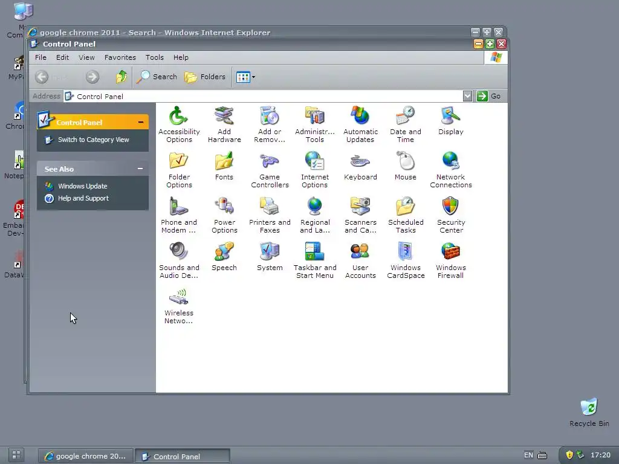This screenshot has height=464, width=619.
Task: Open the Help menu
Action: click(x=181, y=57)
